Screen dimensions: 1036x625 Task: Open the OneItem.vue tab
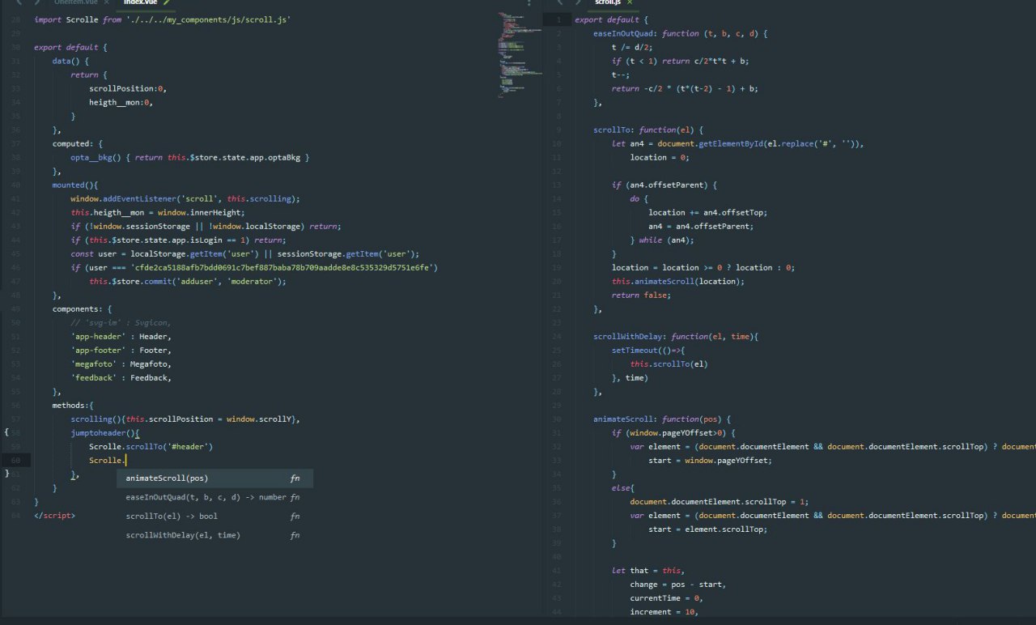[75, 2]
